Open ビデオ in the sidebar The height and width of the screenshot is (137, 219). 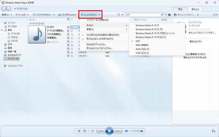pos(8,44)
